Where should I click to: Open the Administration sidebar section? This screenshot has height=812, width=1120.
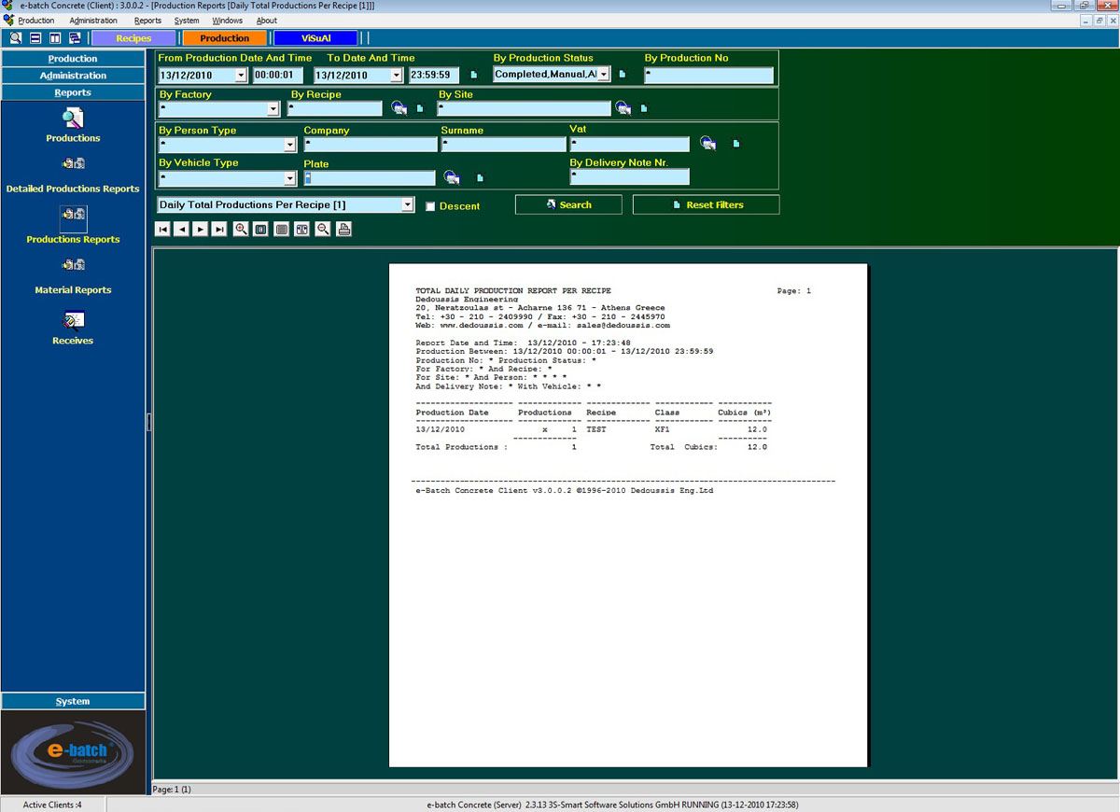tap(73, 76)
